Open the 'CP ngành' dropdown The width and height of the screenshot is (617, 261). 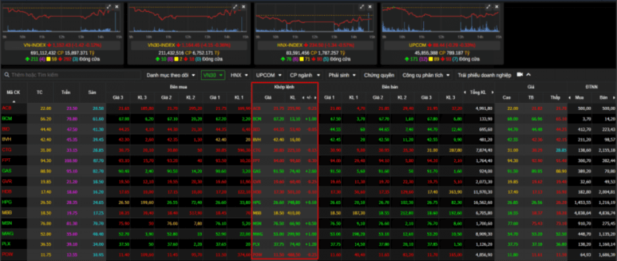point(305,74)
